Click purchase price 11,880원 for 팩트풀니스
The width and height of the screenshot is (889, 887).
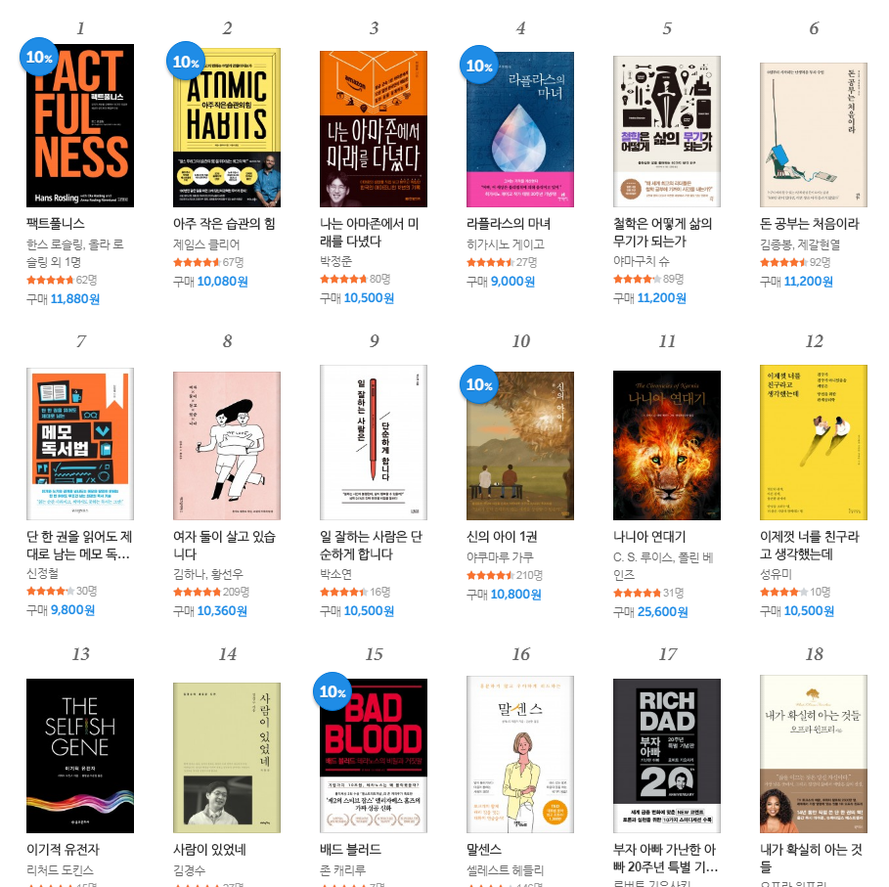point(75,298)
